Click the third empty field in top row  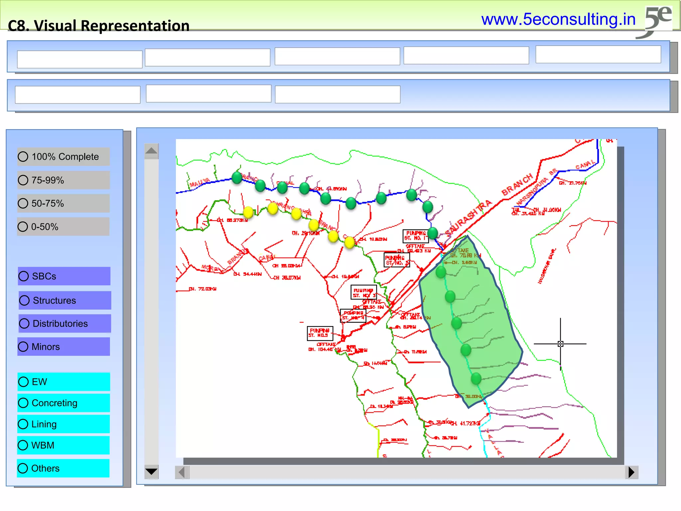coord(337,56)
